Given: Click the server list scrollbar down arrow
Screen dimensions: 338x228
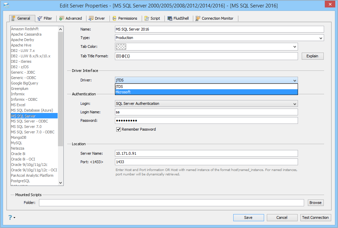Looking at the screenshot, I should [x=60, y=183].
